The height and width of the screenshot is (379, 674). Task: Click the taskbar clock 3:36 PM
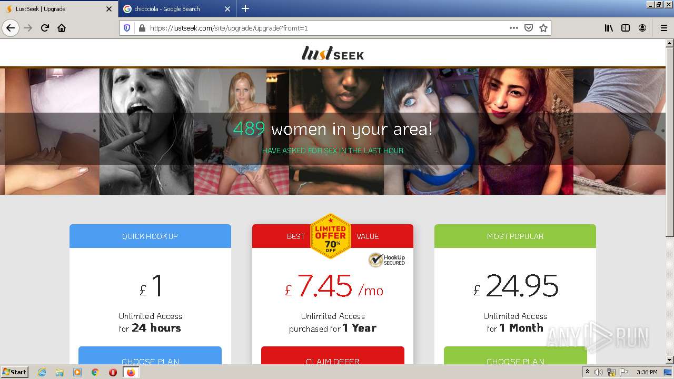point(647,372)
